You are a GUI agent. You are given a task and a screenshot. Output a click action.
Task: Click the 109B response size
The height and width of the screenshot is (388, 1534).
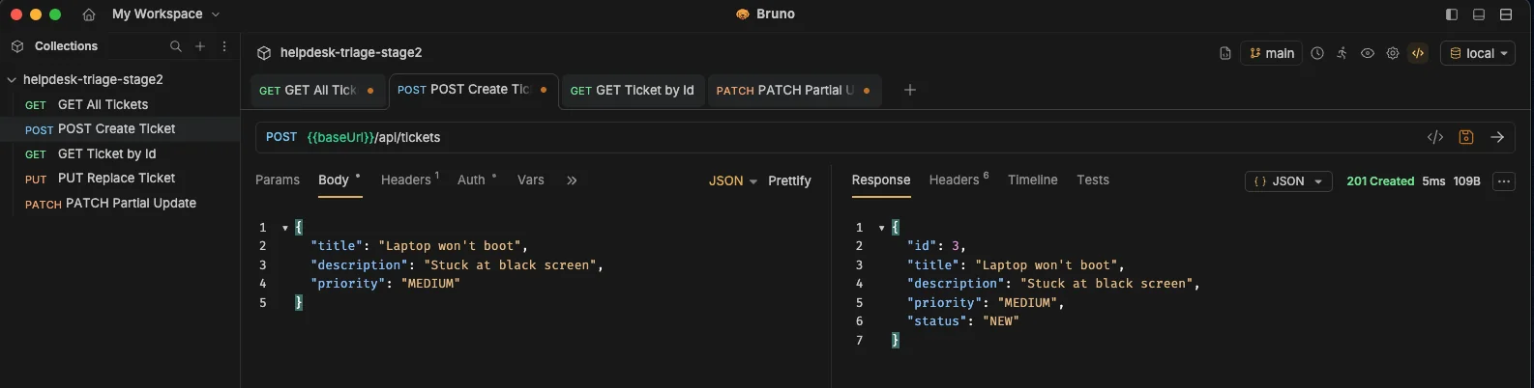click(x=1466, y=181)
